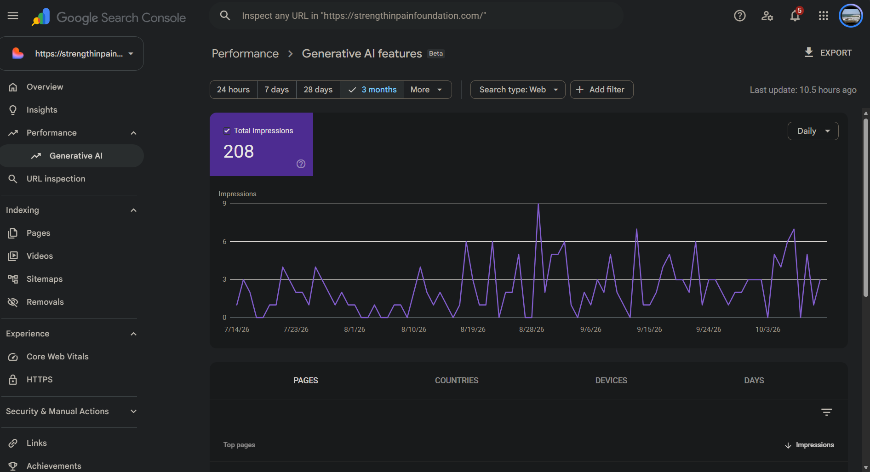Switch to the Countries tab
This screenshot has height=472, width=870.
coord(457,381)
